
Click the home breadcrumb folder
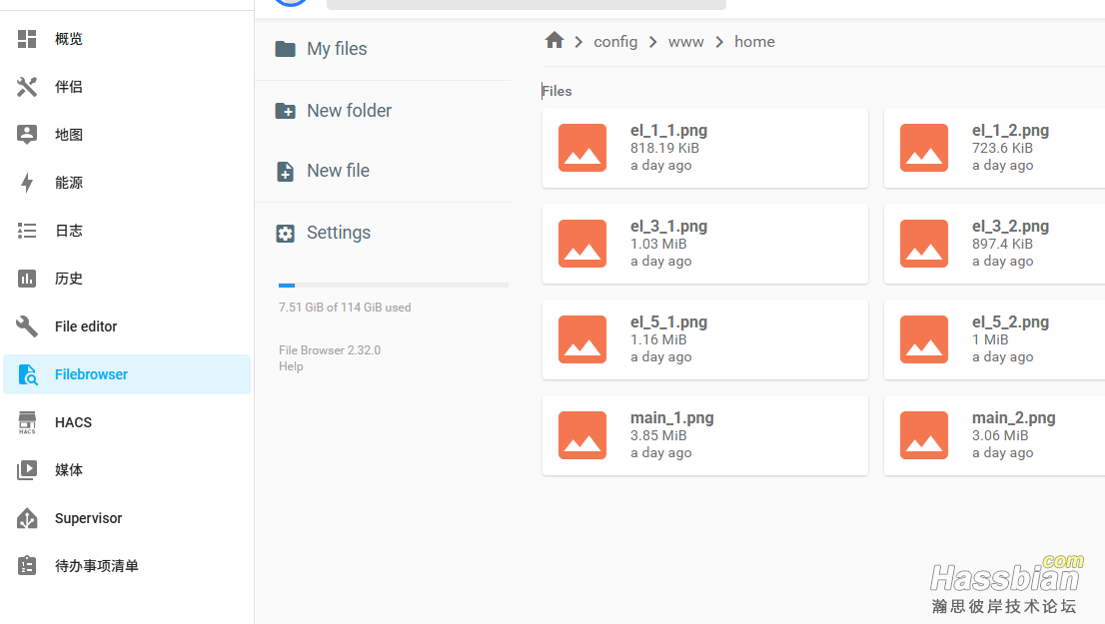pos(754,42)
